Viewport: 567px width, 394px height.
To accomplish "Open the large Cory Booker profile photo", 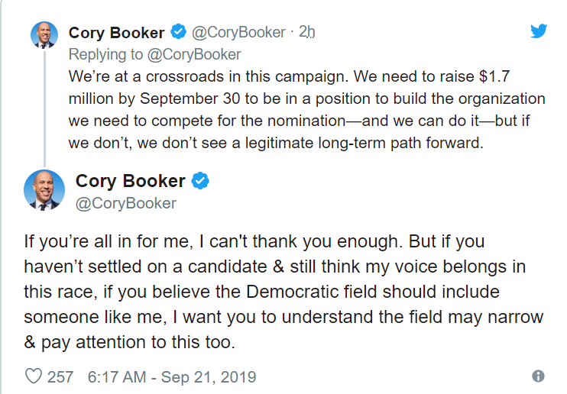I will coord(44,190).
